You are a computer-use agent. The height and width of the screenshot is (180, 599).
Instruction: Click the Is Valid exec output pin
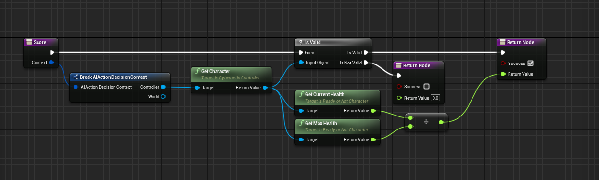tap(366, 52)
